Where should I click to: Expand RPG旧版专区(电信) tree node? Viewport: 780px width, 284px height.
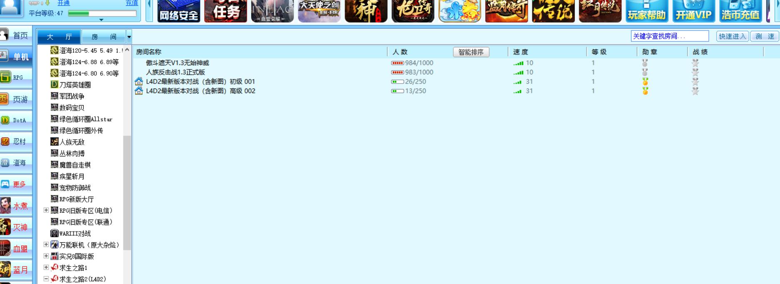46,210
